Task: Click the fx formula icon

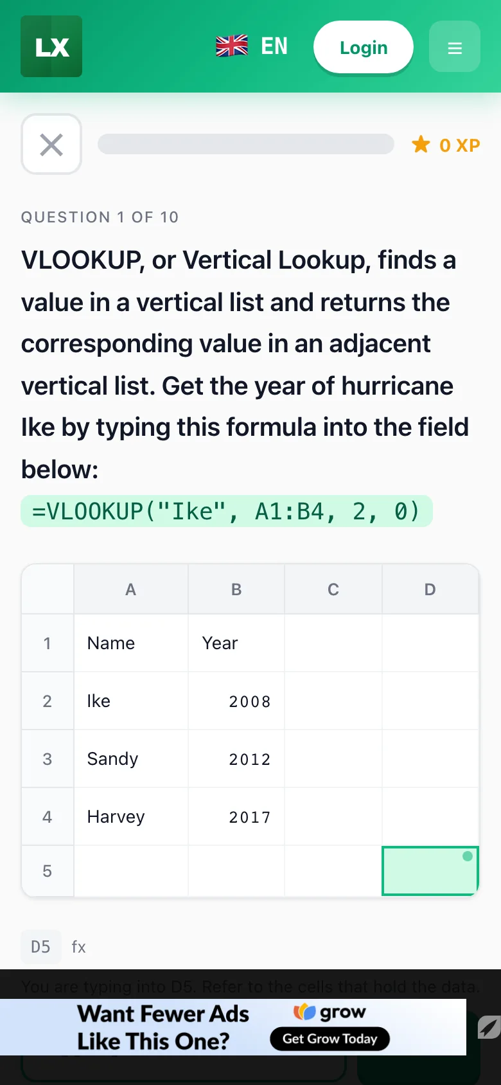Action: tap(78, 947)
